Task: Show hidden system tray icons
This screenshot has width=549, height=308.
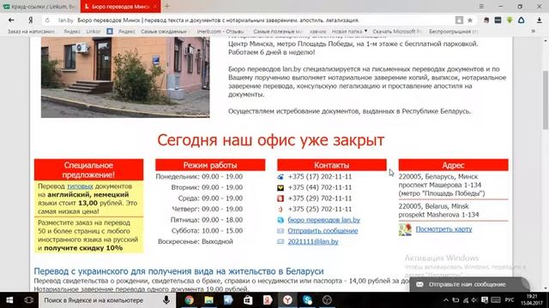Action: (x=446, y=300)
